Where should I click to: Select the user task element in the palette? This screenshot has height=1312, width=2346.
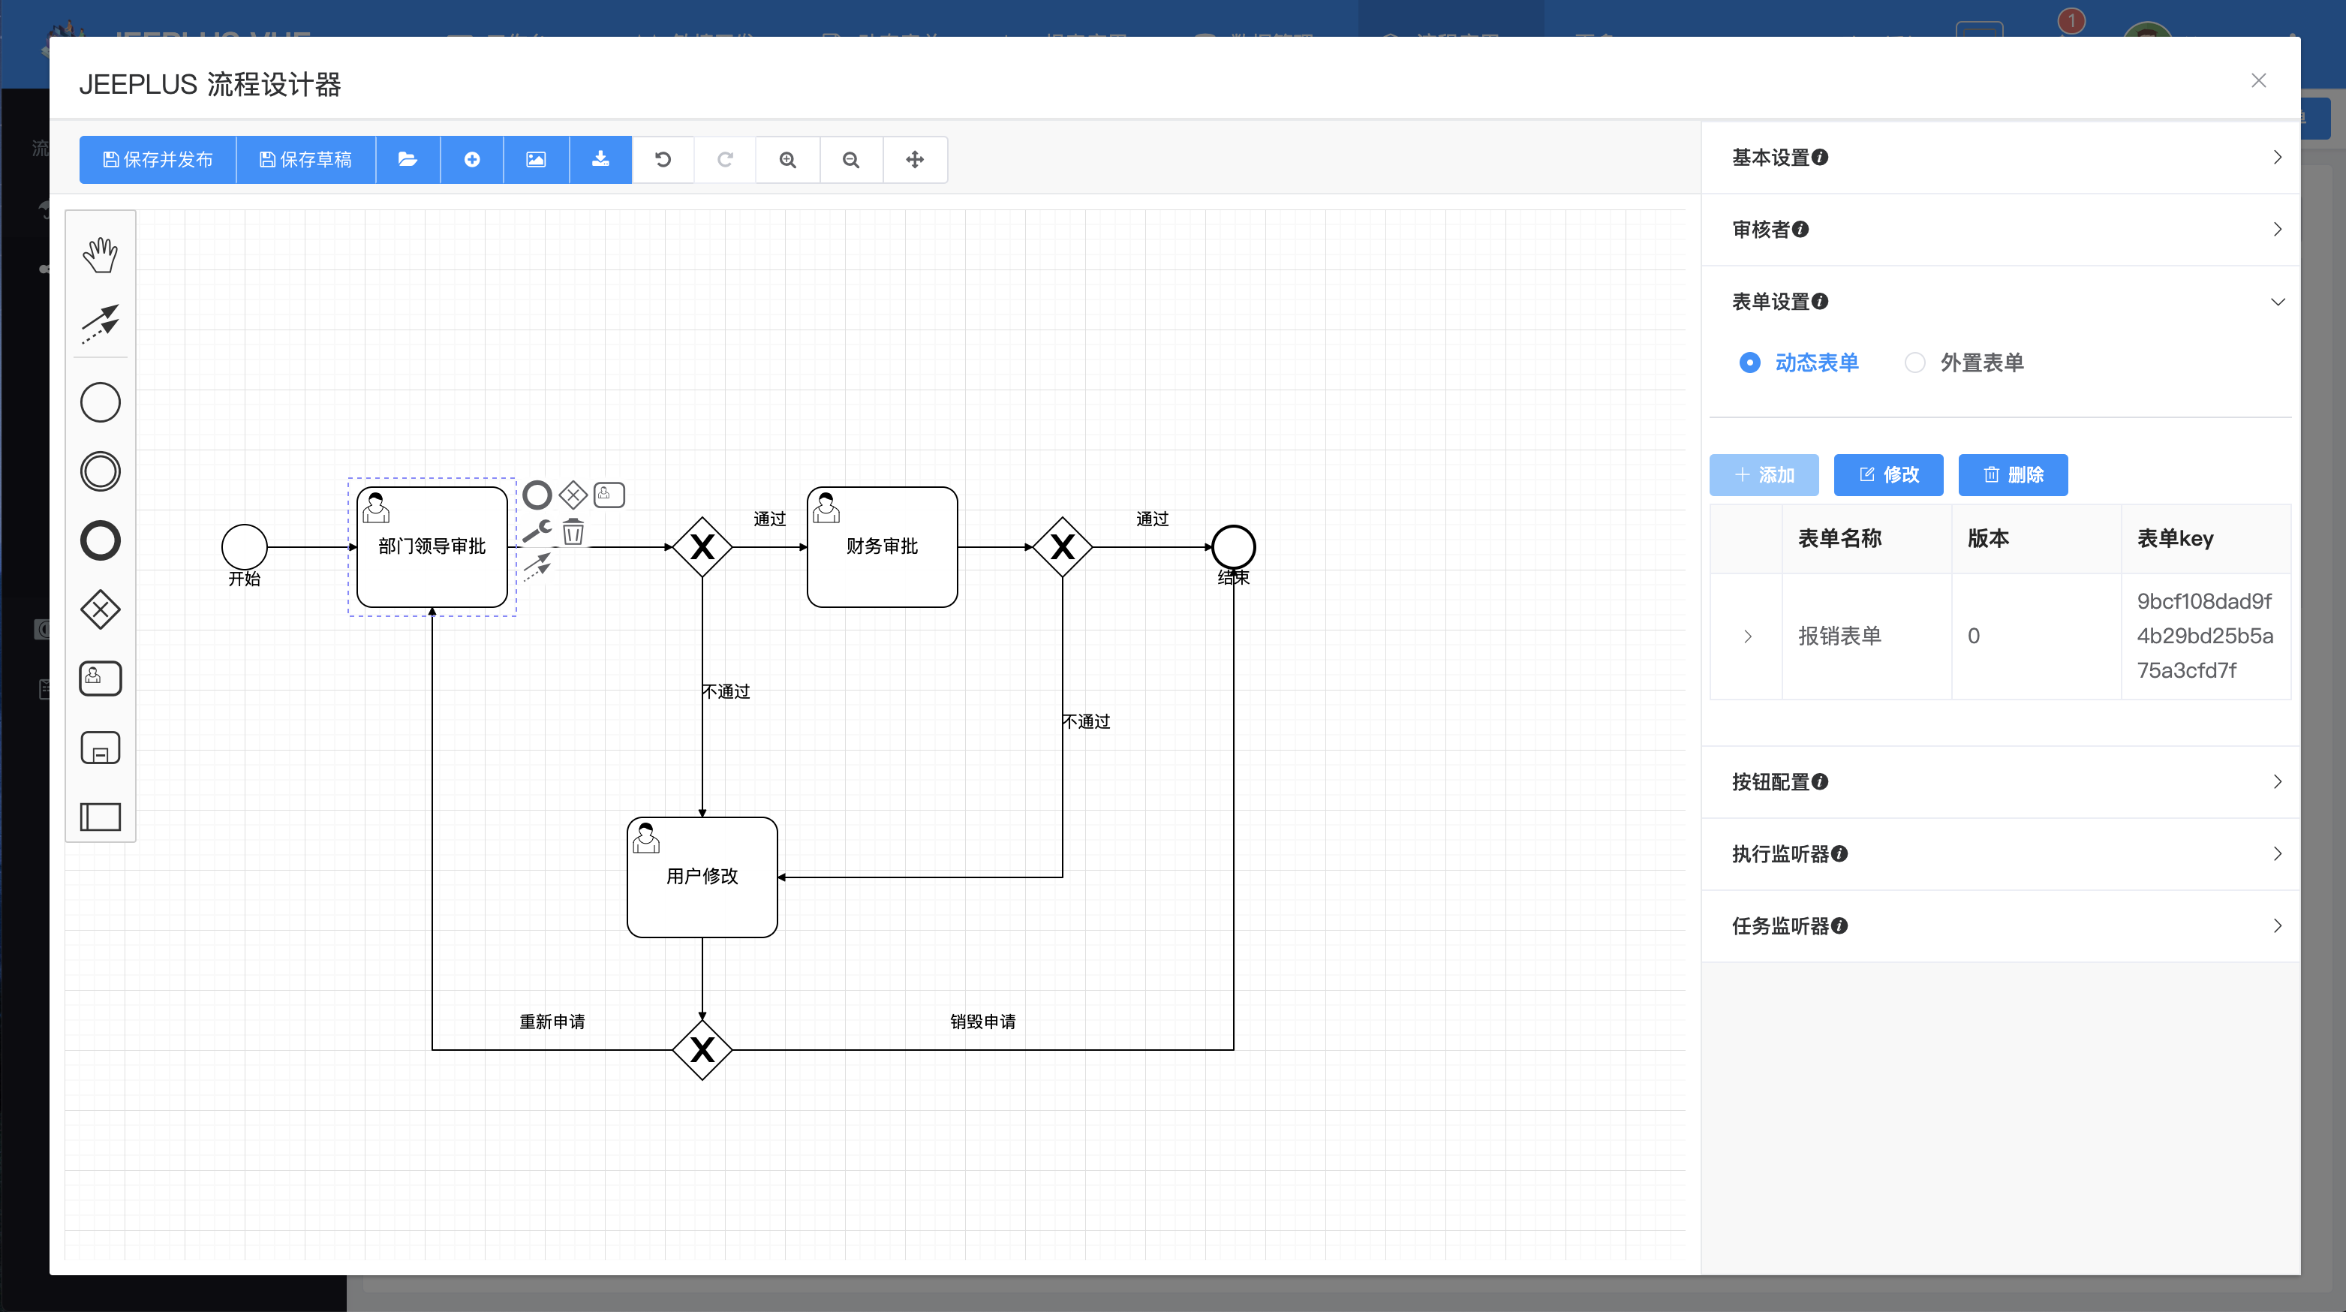point(100,678)
